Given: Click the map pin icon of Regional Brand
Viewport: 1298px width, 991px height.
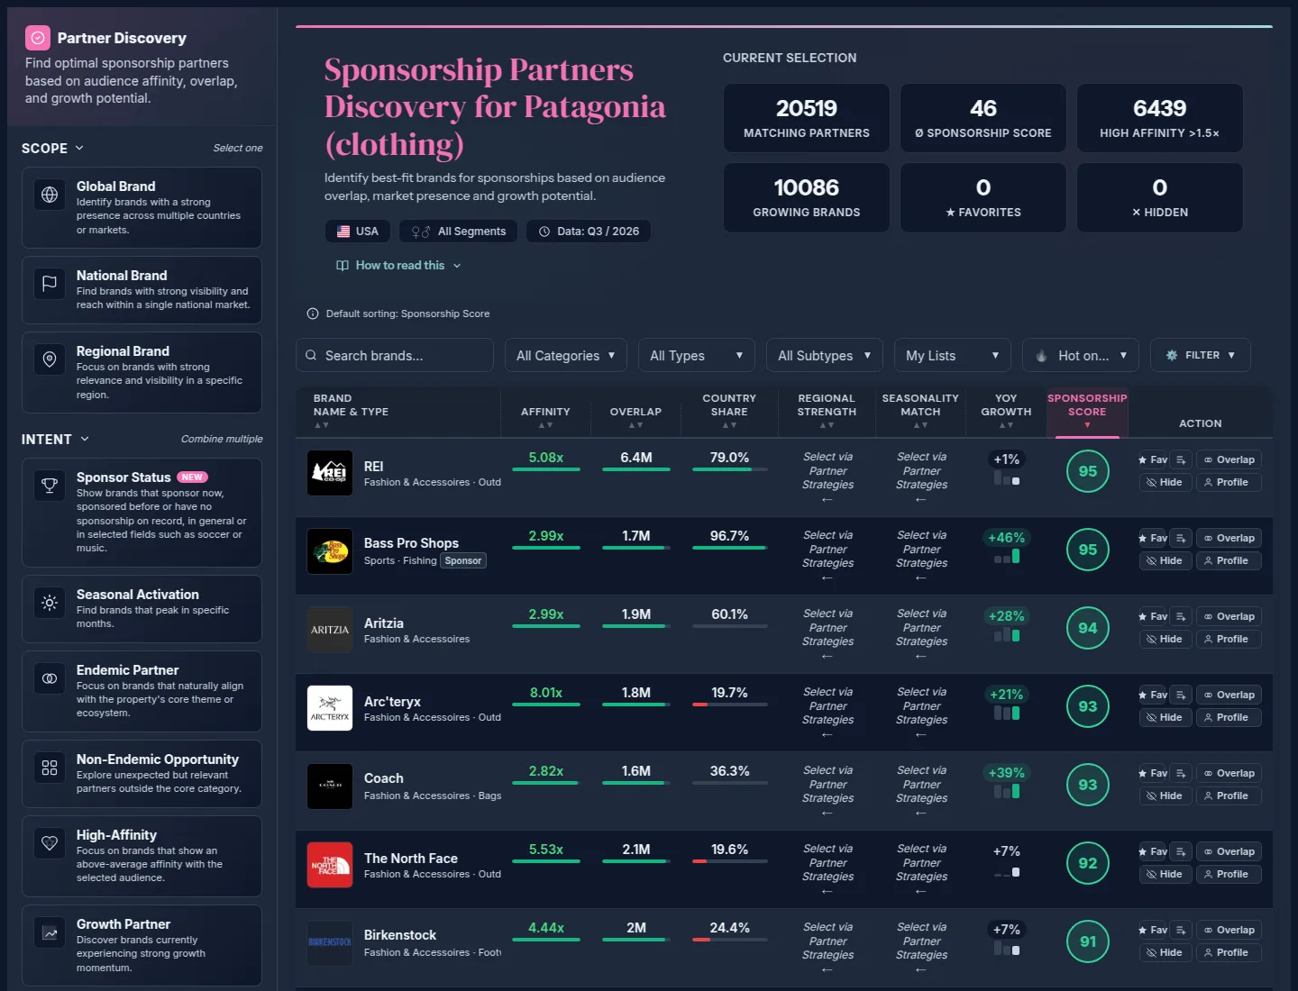Looking at the screenshot, I should 50,359.
